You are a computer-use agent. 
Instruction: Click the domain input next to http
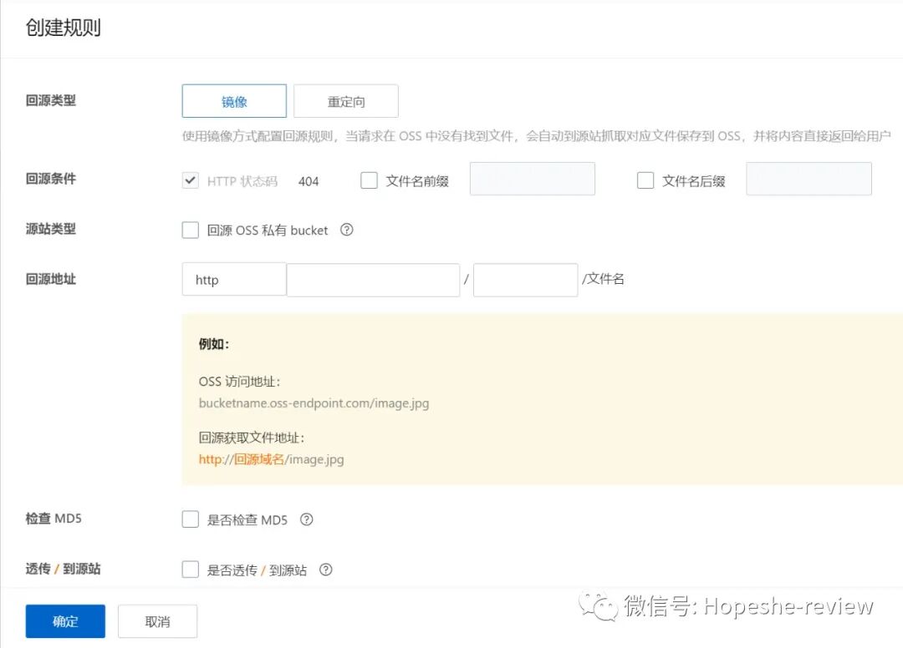pos(373,279)
